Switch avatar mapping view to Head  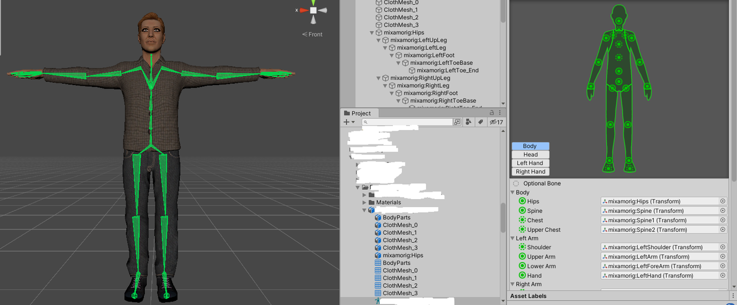[530, 155]
